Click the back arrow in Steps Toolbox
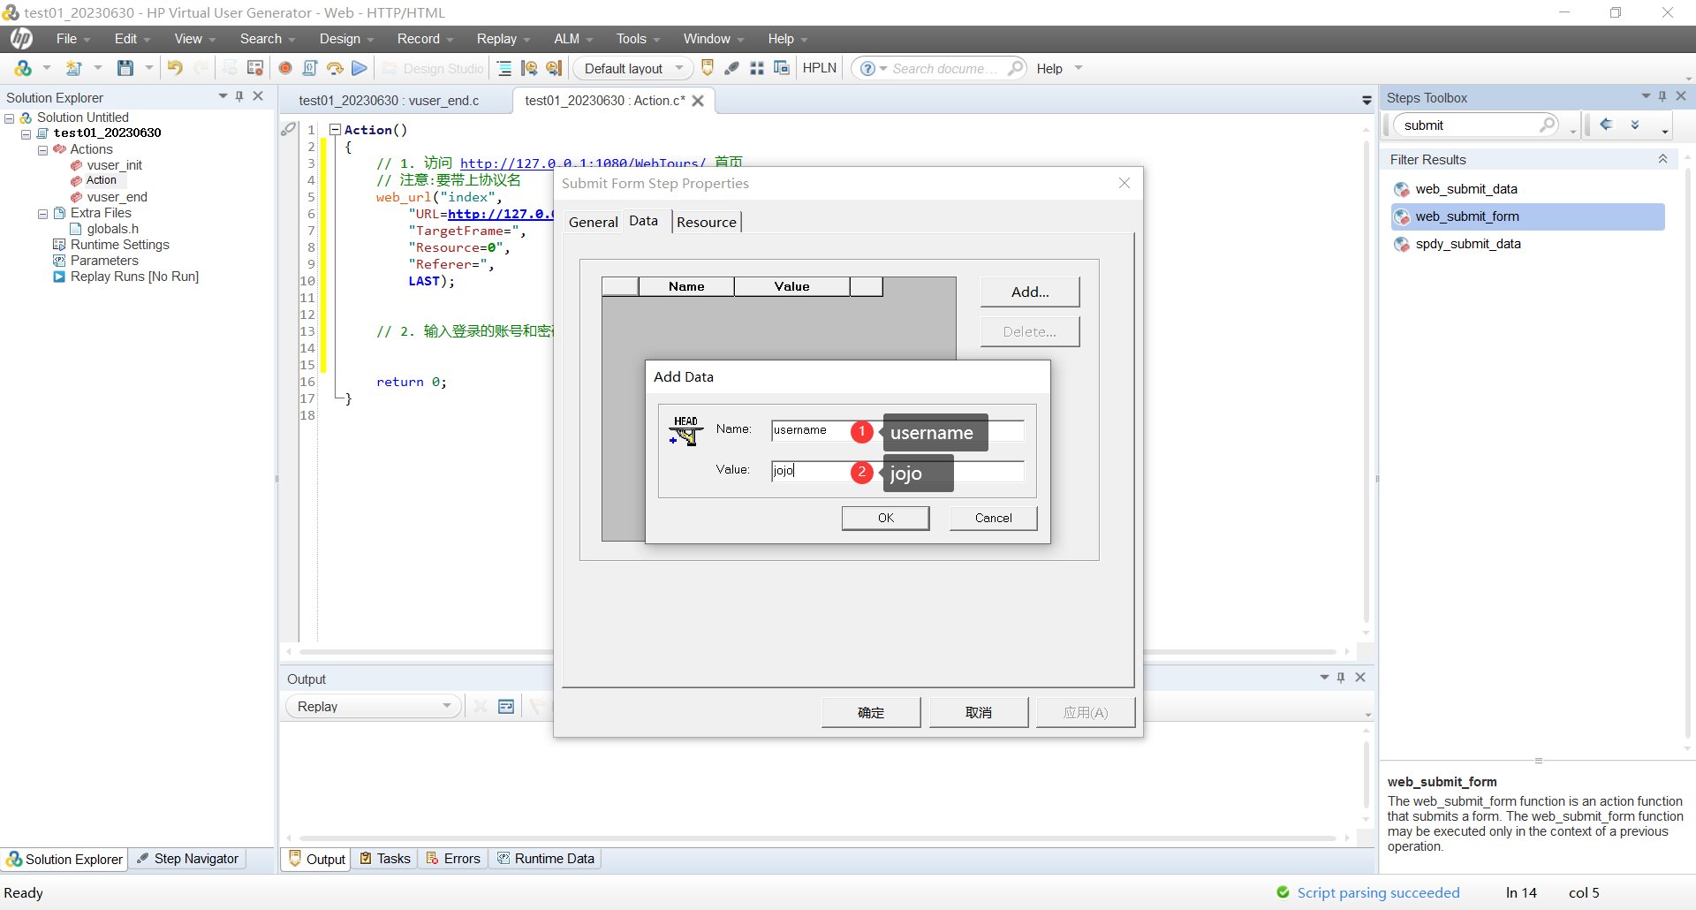1696x910 pixels. 1607,125
